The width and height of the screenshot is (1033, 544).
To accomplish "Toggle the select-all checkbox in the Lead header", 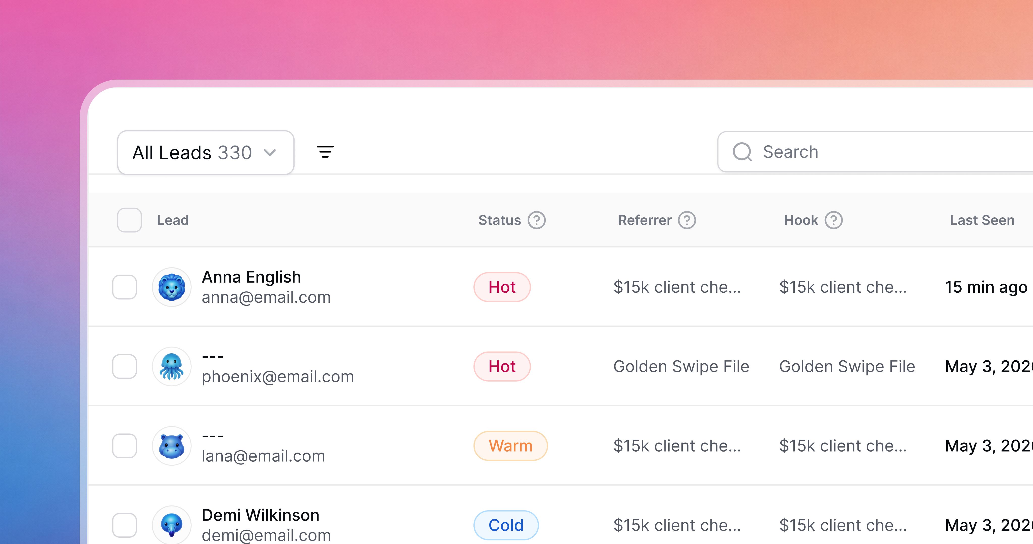I will click(x=129, y=220).
